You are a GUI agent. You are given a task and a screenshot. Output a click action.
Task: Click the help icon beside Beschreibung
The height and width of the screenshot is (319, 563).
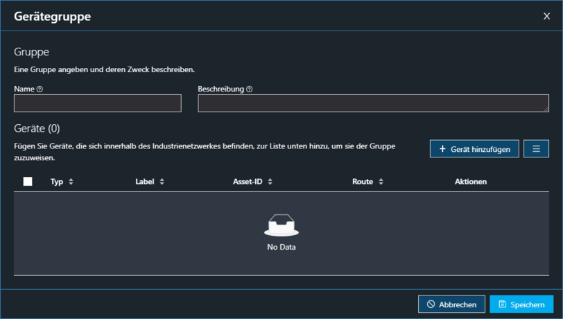click(x=249, y=89)
